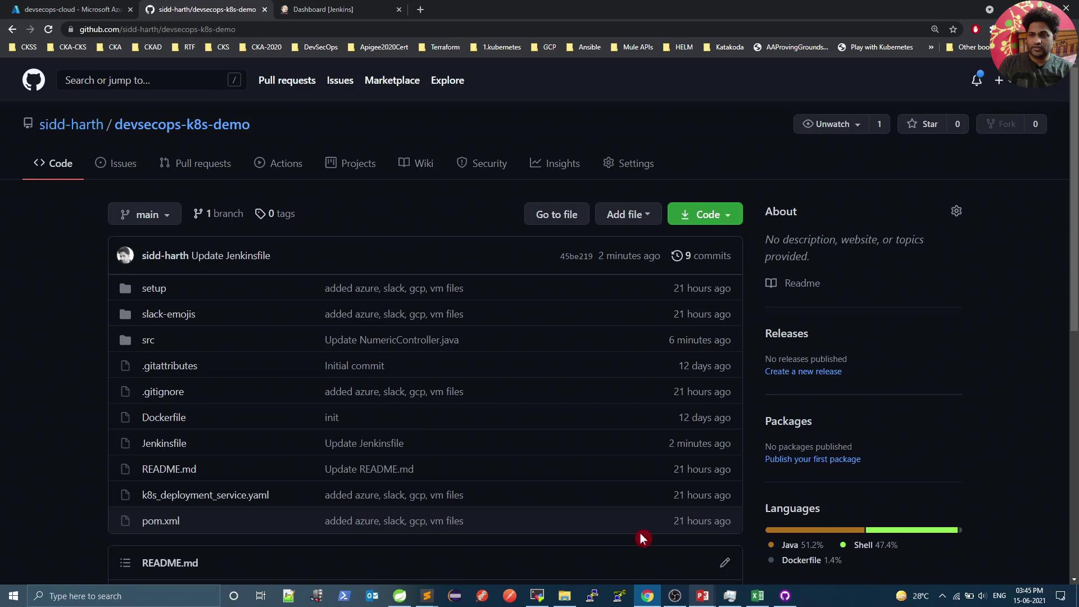Edit README.md with the pencil icon
Viewport: 1079px width, 607px height.
coord(725,563)
